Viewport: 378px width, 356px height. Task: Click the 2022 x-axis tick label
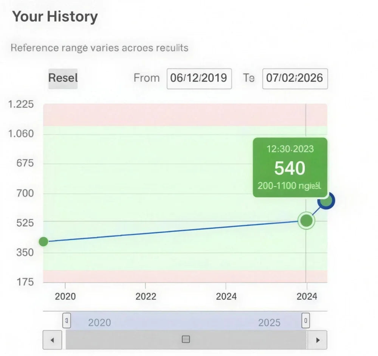146,296
